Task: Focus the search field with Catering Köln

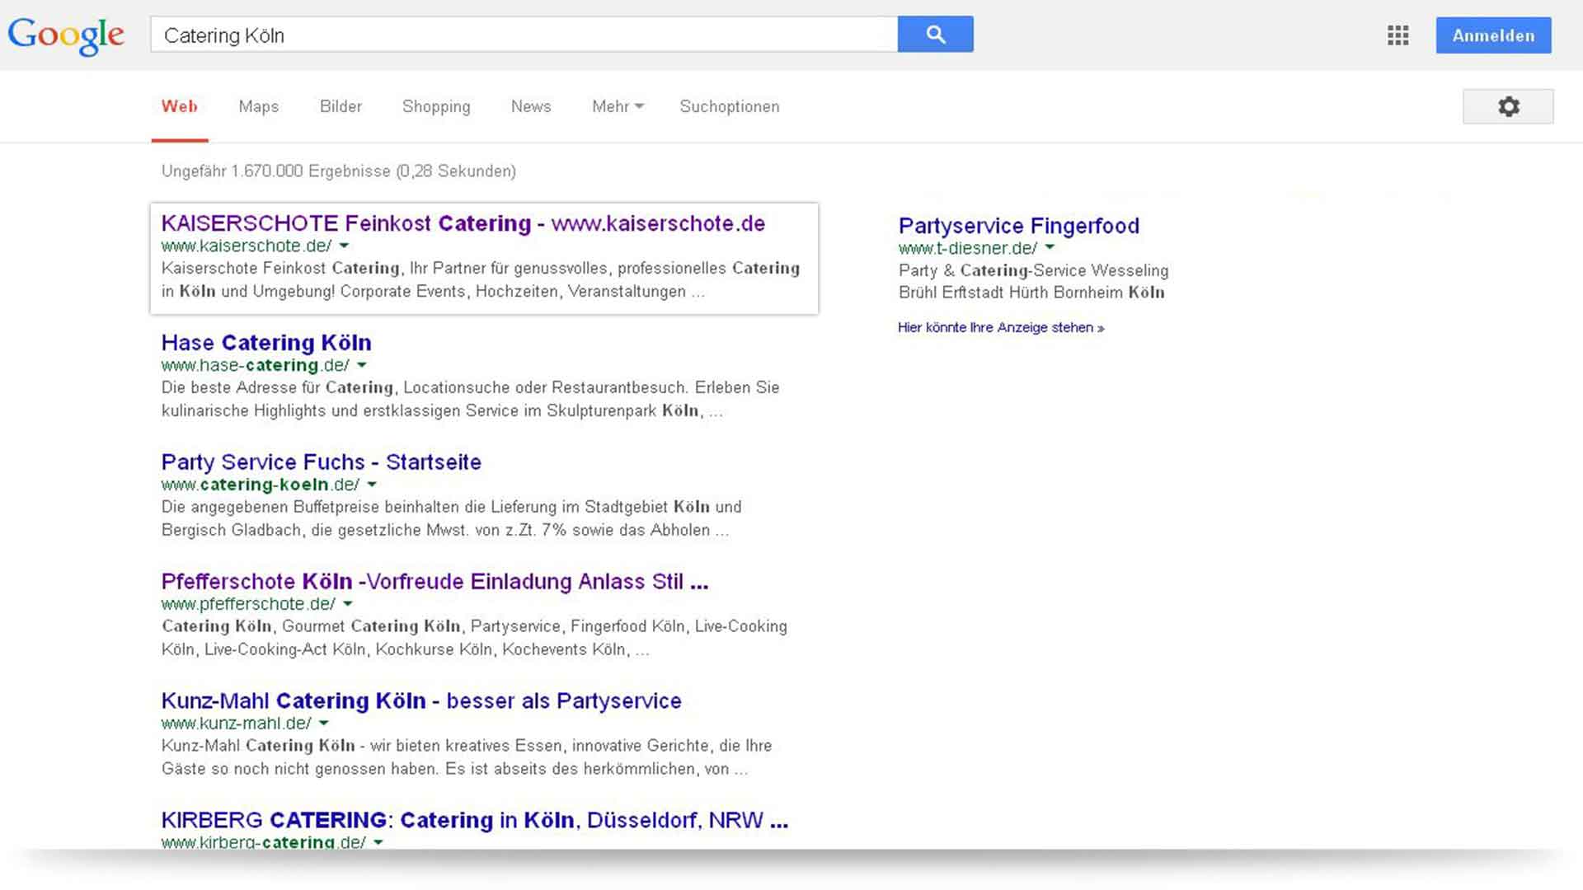Action: (x=524, y=35)
